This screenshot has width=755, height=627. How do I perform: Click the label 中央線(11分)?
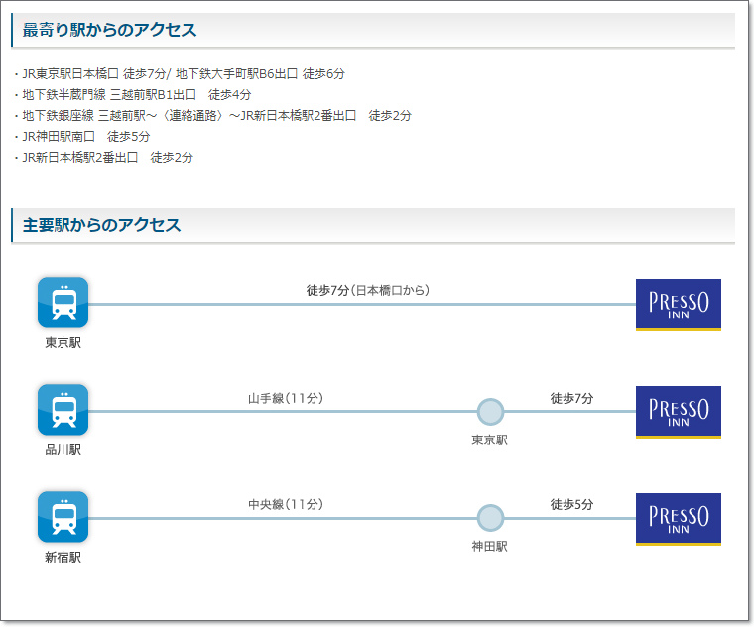click(x=286, y=504)
